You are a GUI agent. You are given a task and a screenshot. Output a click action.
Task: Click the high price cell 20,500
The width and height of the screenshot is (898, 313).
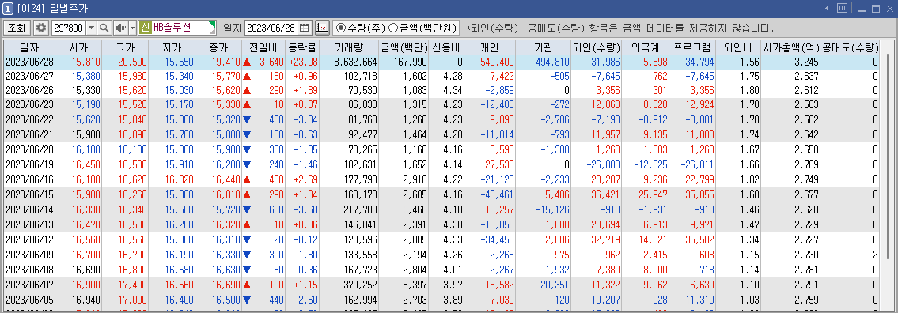tap(125, 62)
